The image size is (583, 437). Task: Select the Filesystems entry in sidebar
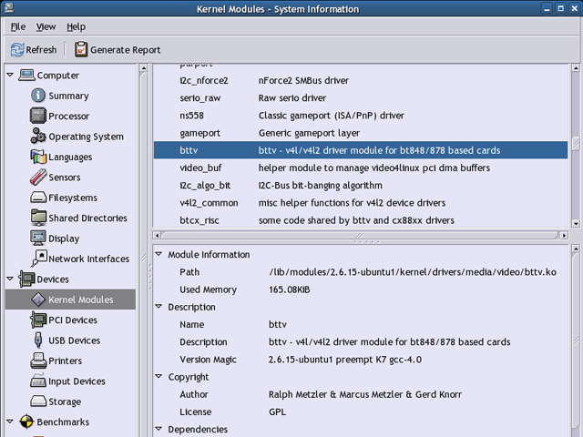[72, 198]
